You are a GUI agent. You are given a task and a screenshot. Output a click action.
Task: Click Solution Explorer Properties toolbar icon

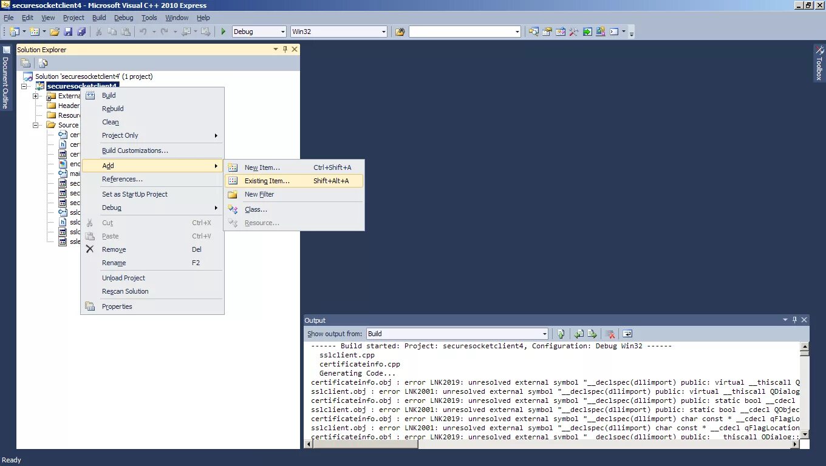26,63
